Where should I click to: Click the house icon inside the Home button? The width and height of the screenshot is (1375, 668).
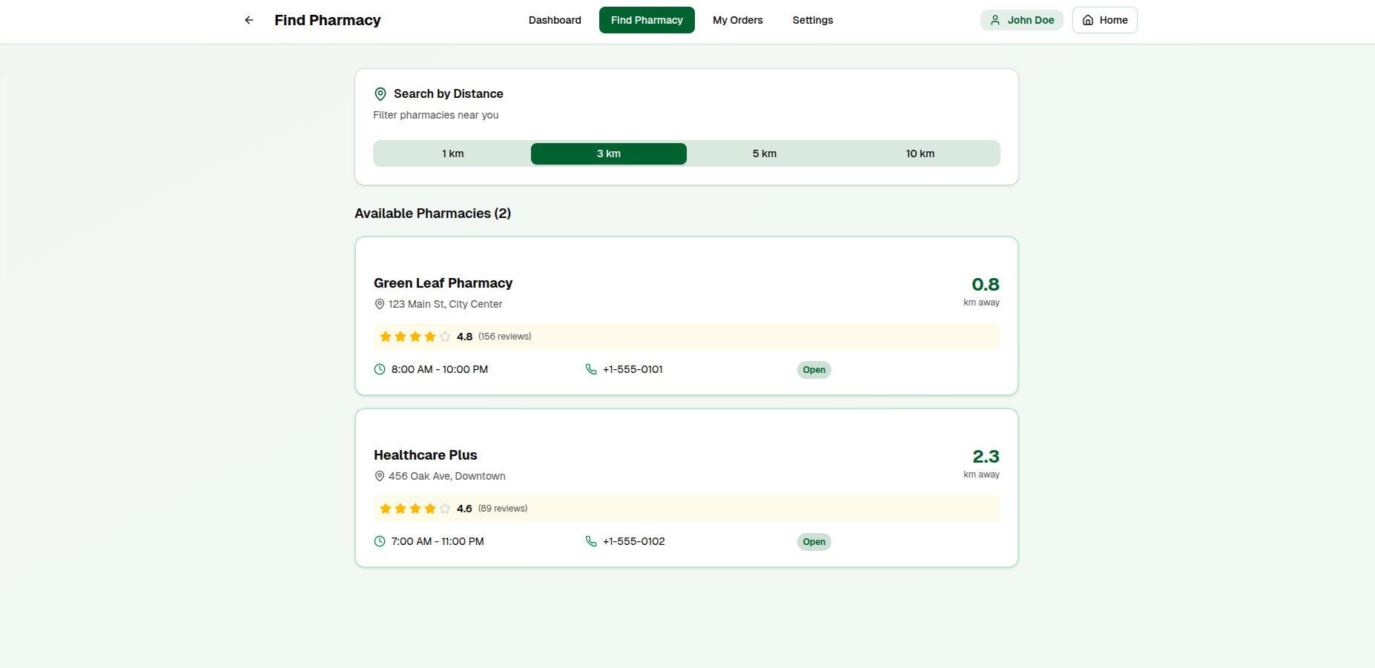1087,20
